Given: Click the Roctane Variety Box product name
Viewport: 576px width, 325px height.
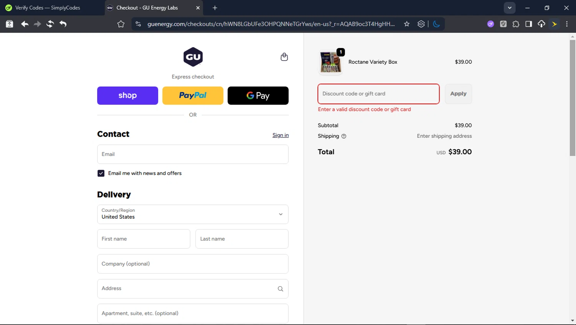Looking at the screenshot, I should [373, 62].
